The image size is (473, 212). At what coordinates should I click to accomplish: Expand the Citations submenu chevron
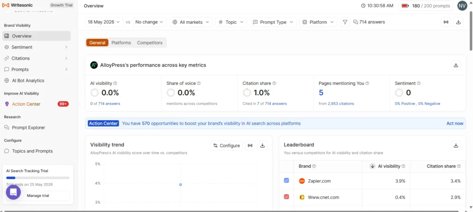coord(66,58)
